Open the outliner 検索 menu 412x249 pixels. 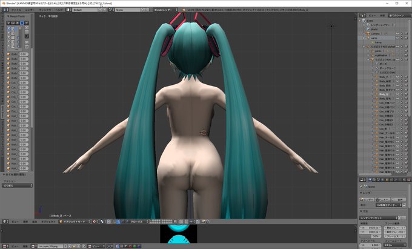point(382,16)
